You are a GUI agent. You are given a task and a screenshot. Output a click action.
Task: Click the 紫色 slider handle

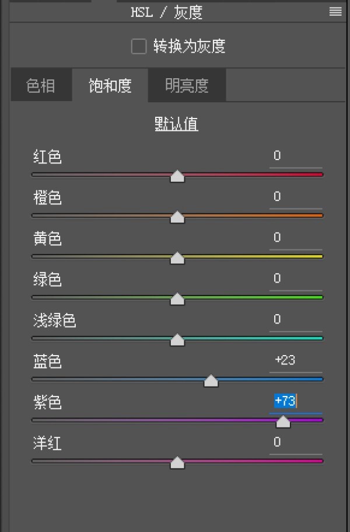(283, 422)
